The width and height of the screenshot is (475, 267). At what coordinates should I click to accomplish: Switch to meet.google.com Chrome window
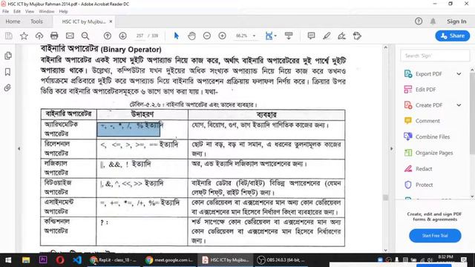169,260
